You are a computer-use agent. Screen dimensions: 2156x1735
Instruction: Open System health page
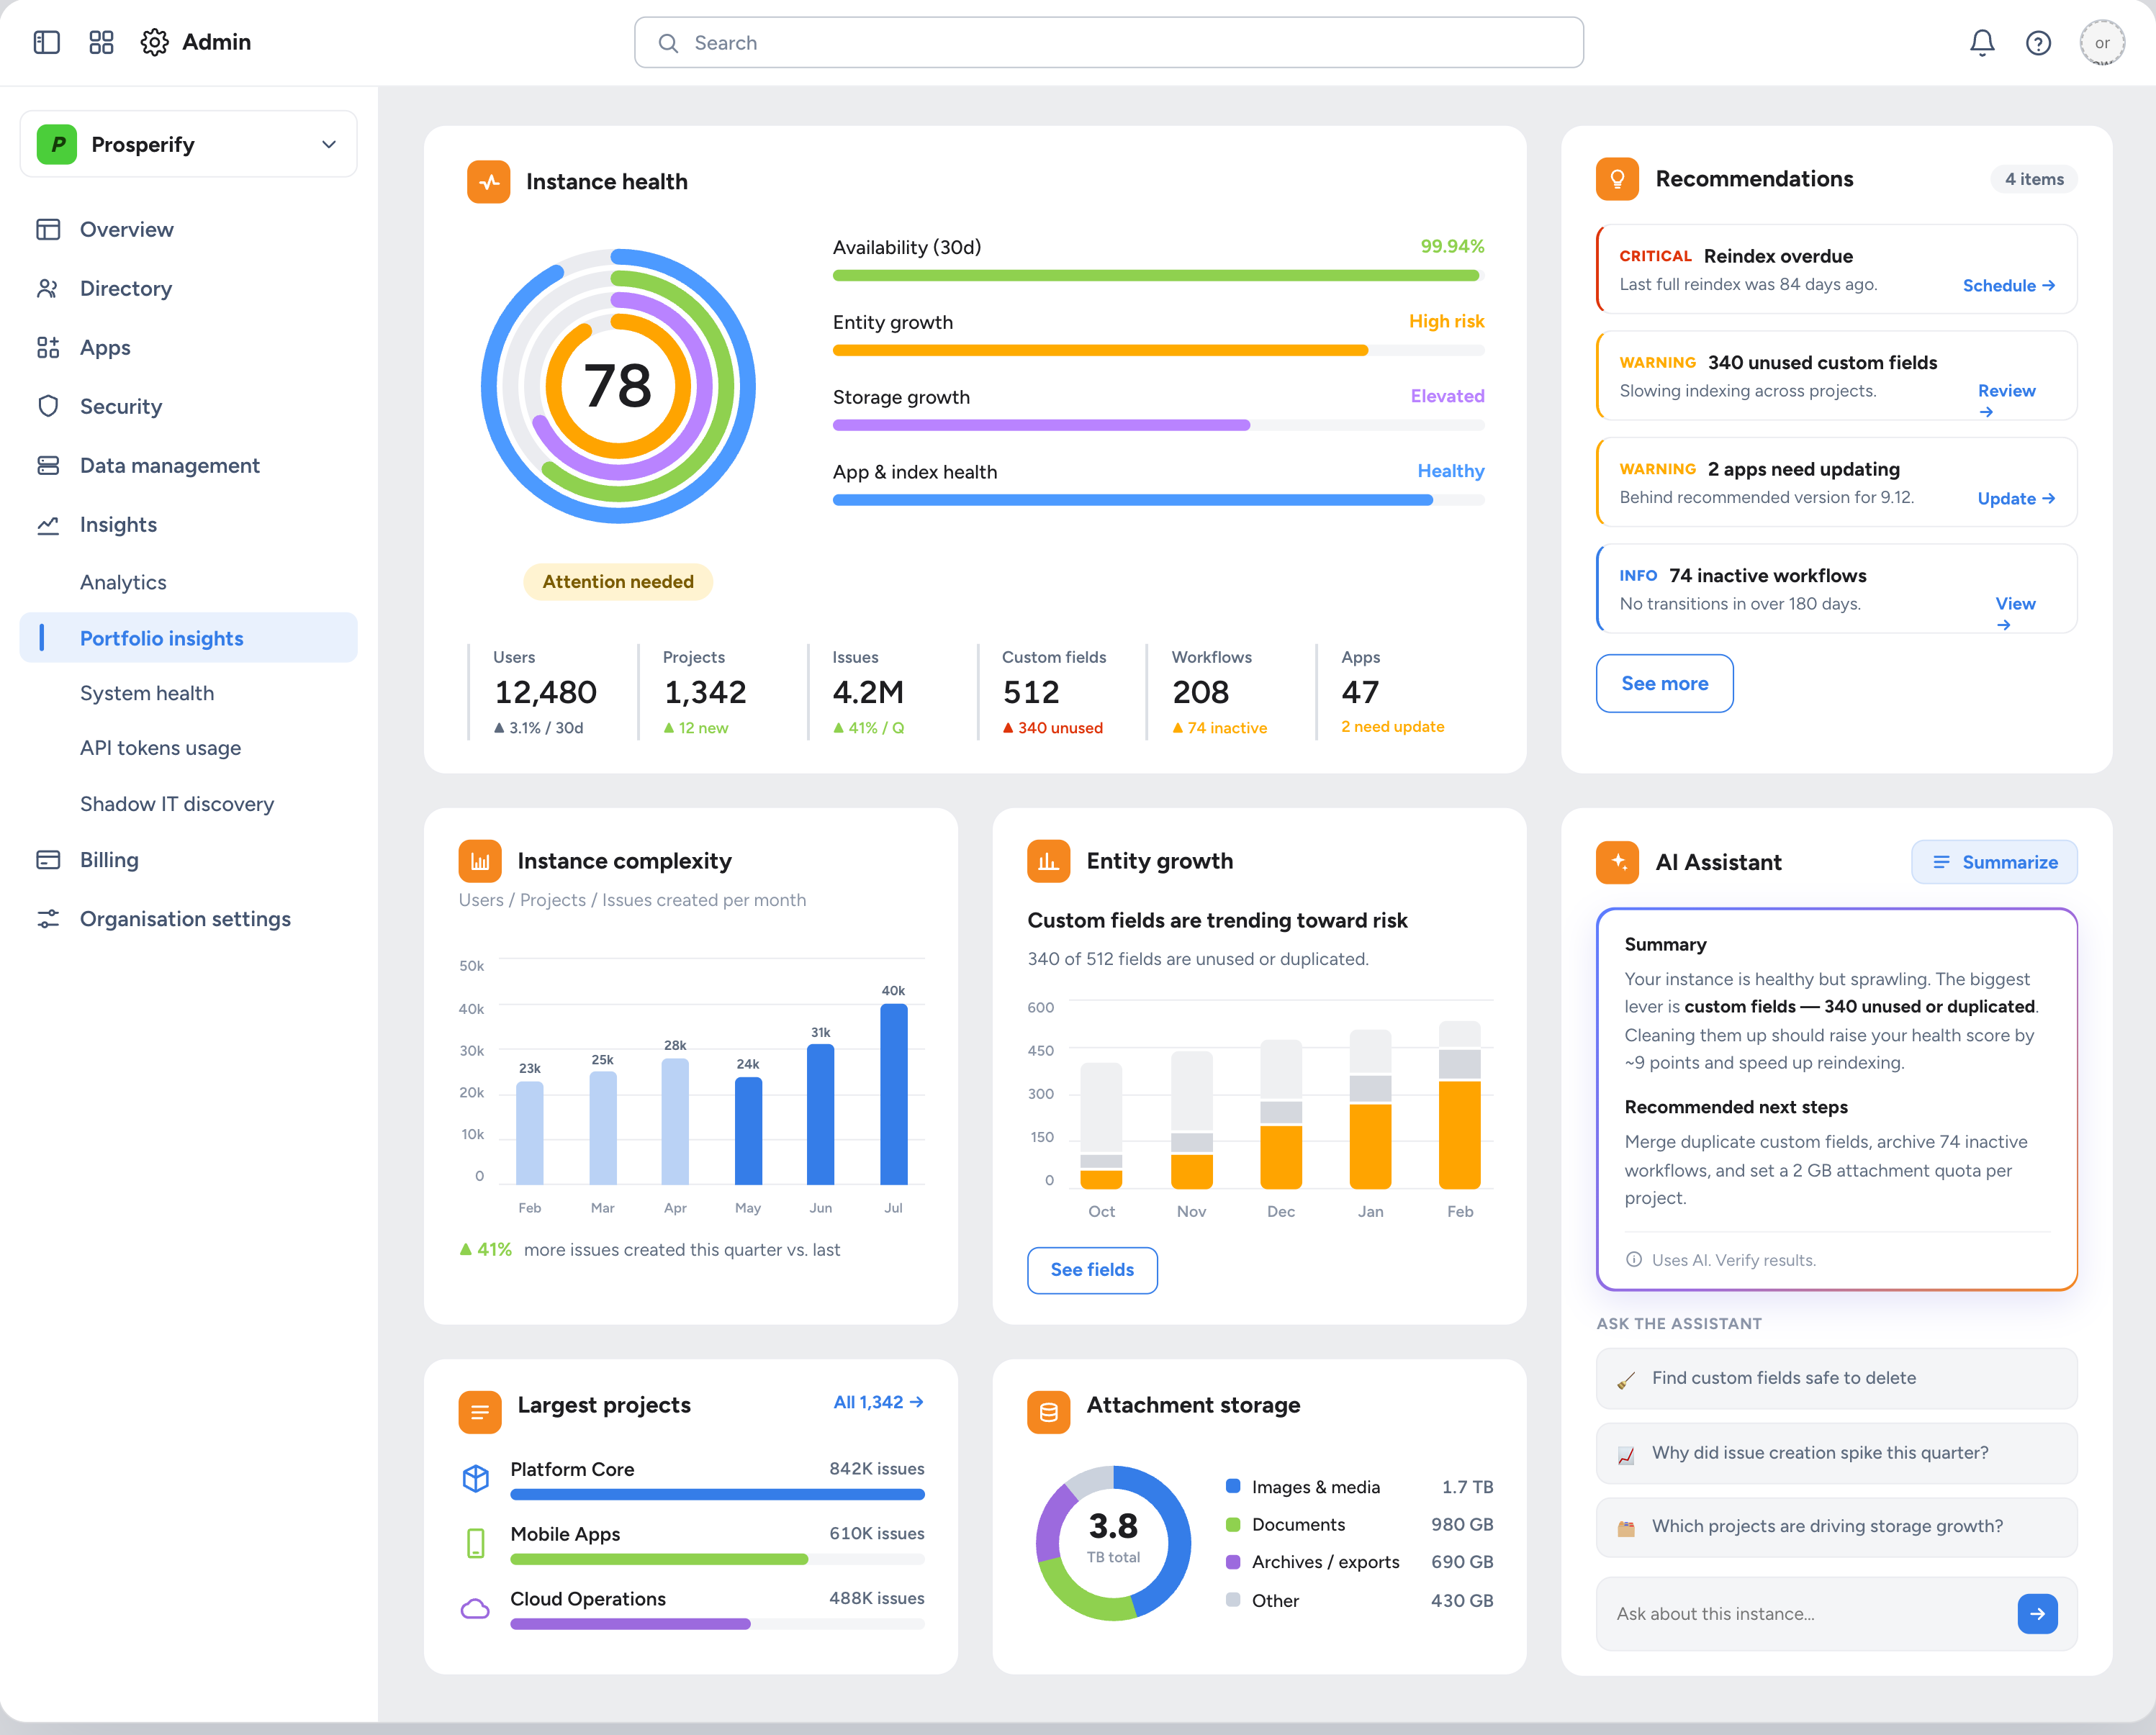click(x=188, y=692)
